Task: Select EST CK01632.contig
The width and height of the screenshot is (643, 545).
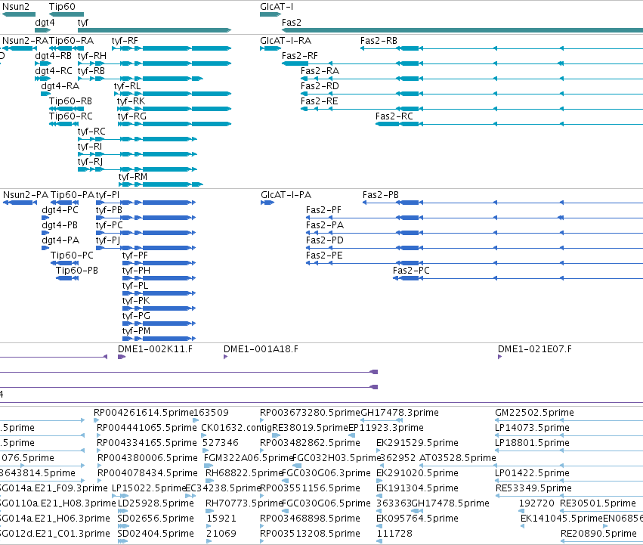Action: [236, 428]
